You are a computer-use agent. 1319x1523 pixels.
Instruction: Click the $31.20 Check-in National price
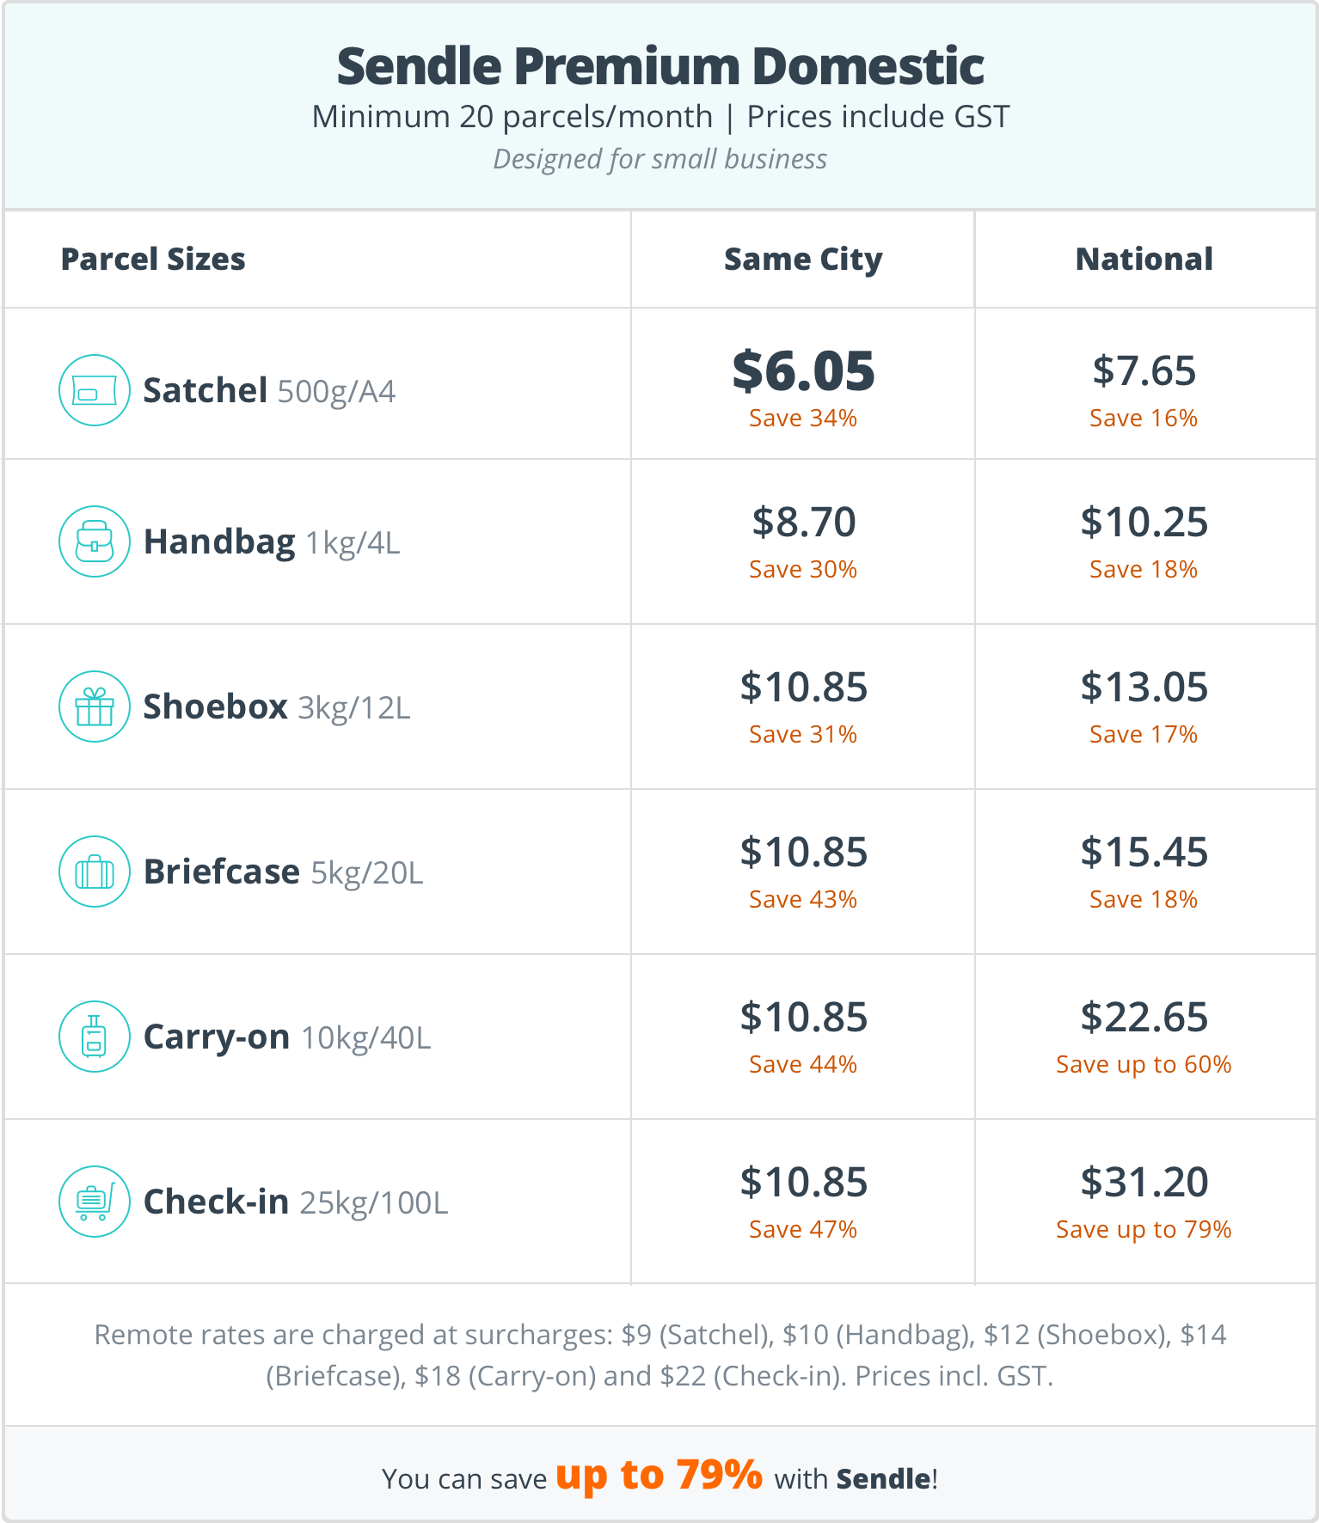[x=1144, y=1183]
